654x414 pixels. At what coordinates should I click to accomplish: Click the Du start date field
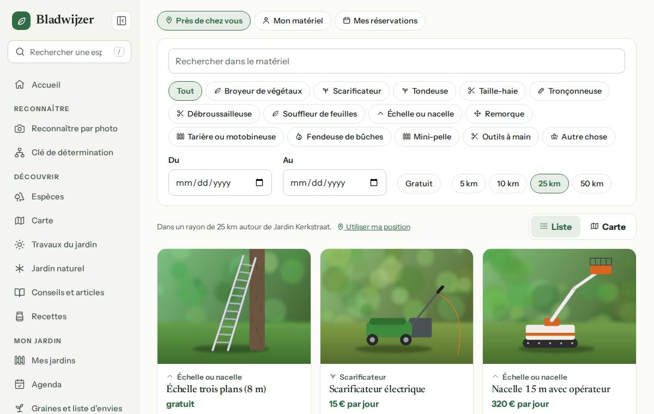(x=220, y=182)
